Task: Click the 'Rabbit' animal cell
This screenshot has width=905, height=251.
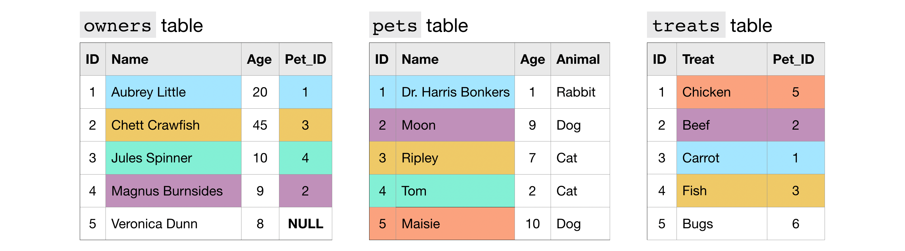Action: pos(580,92)
